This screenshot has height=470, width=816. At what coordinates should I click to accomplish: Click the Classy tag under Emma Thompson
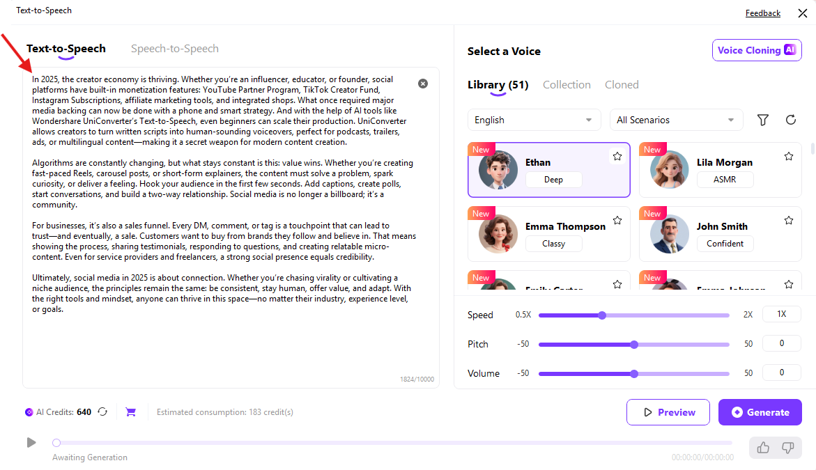554,243
